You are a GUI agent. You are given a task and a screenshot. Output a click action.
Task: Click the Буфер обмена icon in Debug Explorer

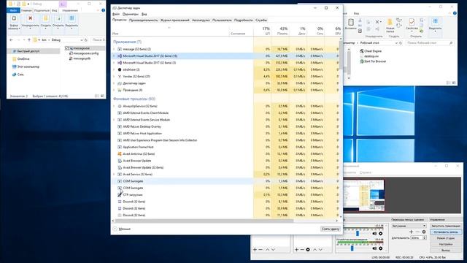coord(14,18)
